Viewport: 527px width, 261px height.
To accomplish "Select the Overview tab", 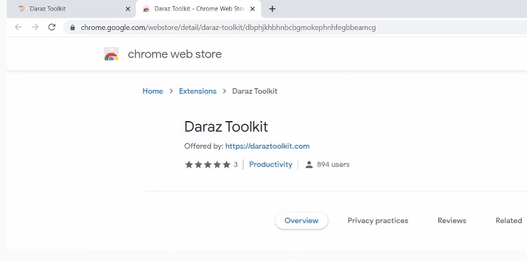I will click(301, 220).
